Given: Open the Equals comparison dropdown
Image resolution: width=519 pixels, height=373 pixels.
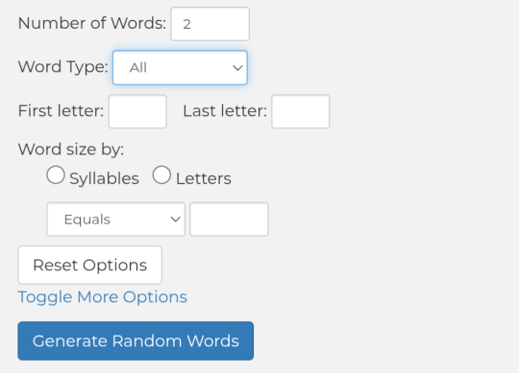Looking at the screenshot, I should (116, 220).
